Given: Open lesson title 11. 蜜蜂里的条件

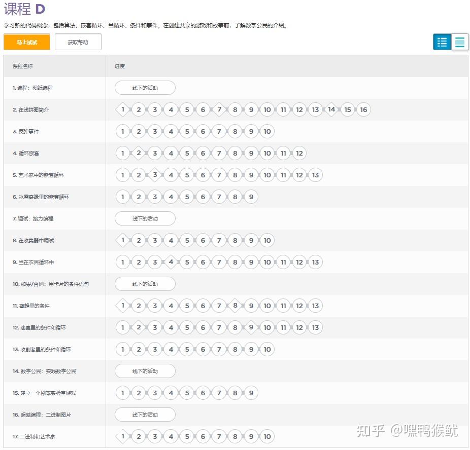Looking at the screenshot, I should pos(31,306).
